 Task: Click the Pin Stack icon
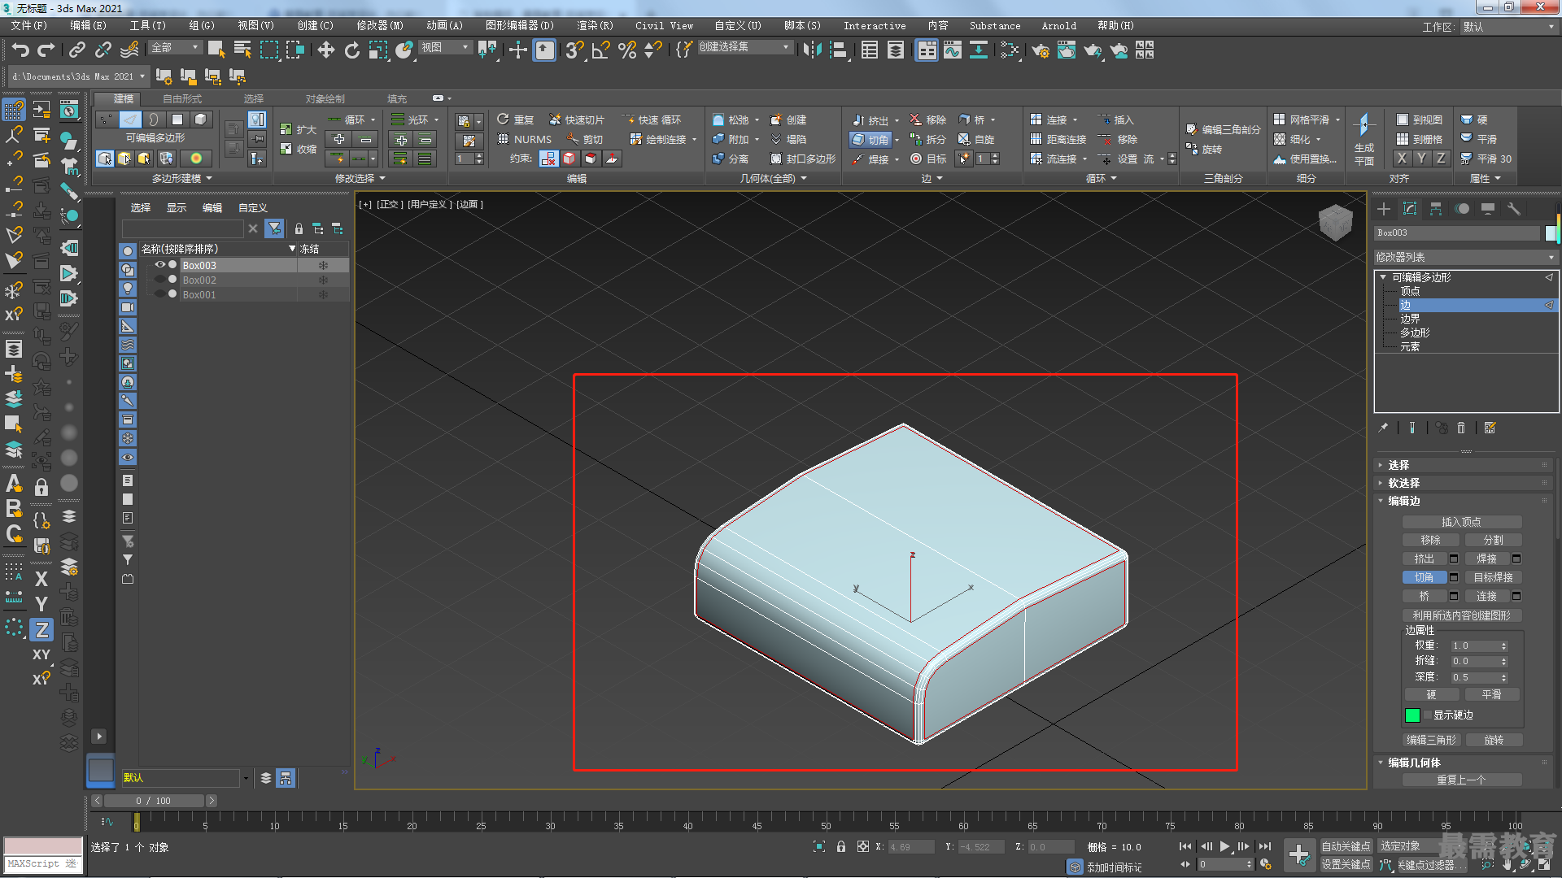1383,428
